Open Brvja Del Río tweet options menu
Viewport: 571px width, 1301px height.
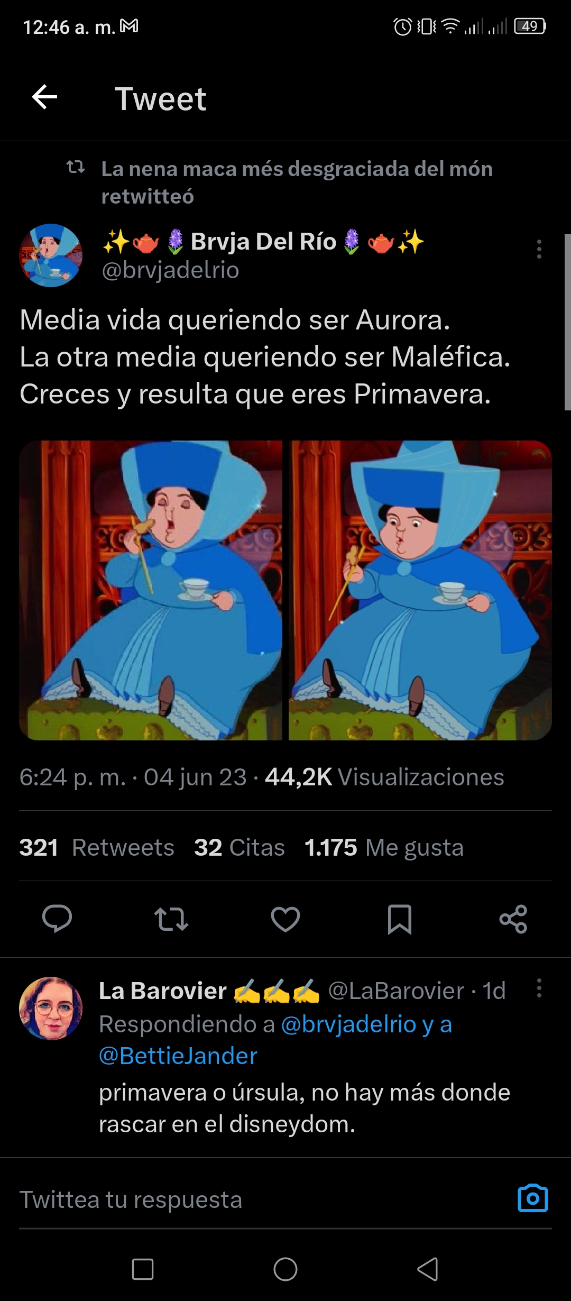[539, 249]
